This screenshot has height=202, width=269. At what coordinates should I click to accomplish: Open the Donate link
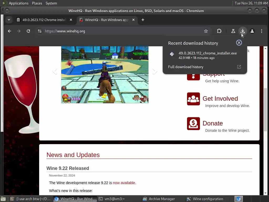pos(213,123)
